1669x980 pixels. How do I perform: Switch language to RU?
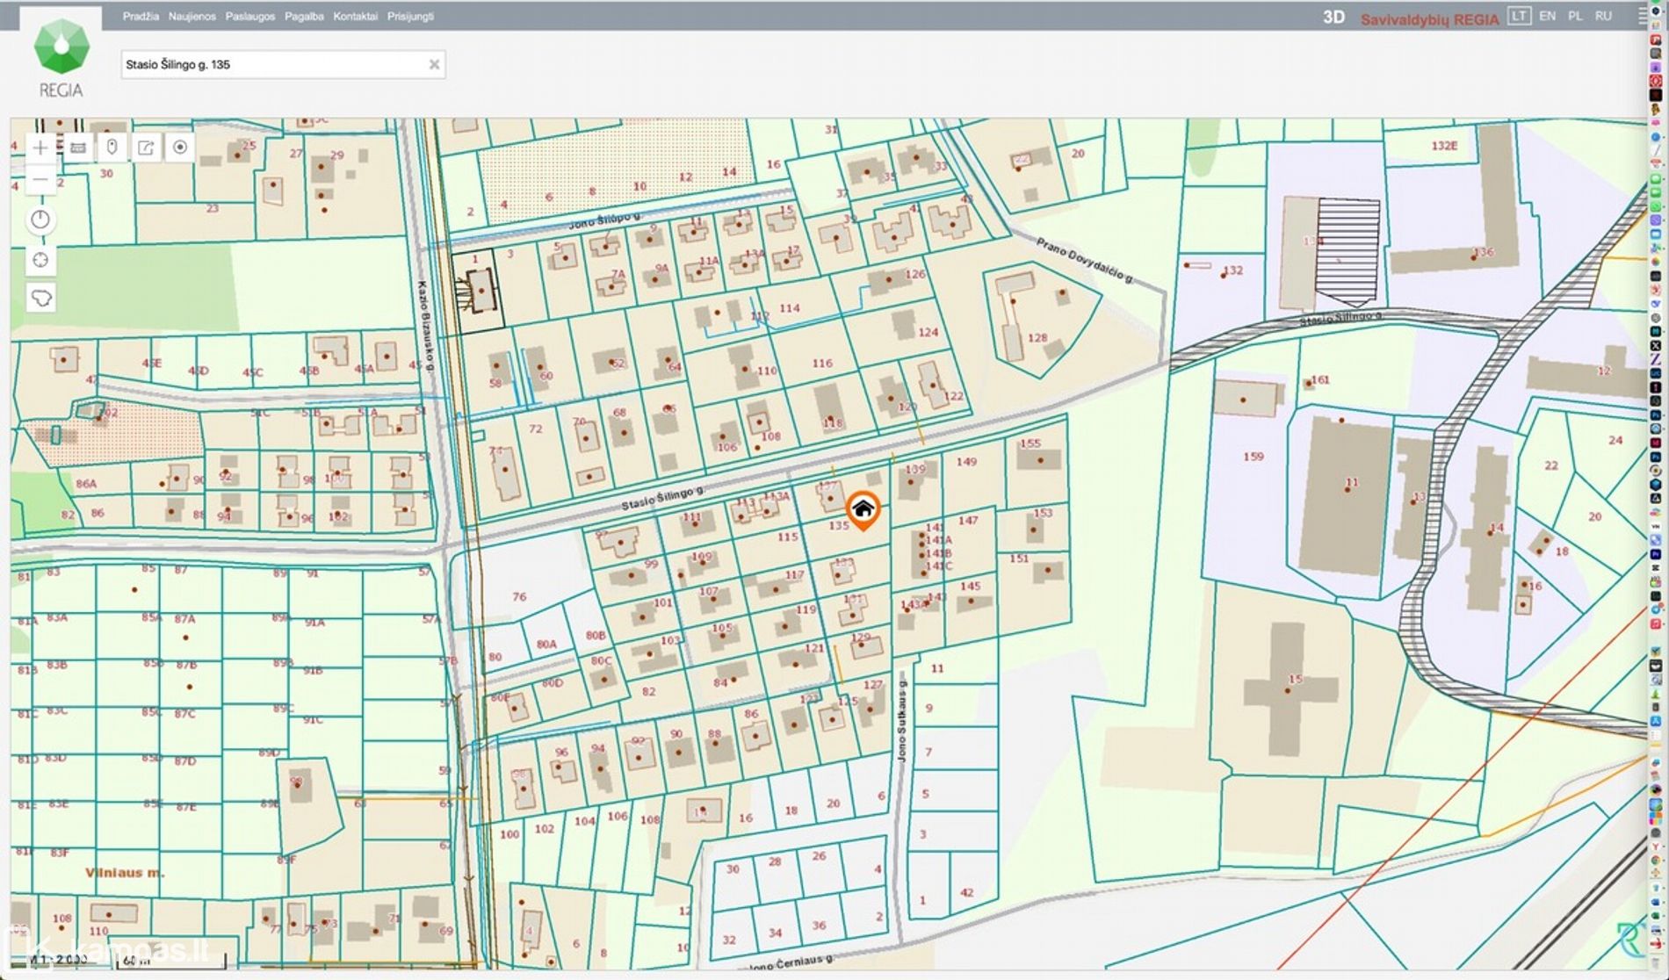(1603, 16)
